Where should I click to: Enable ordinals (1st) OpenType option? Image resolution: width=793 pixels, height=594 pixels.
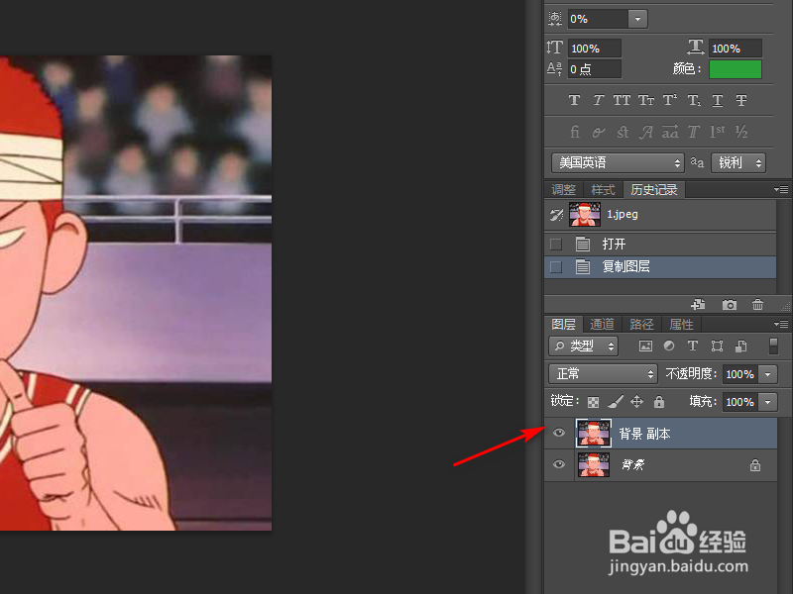point(717,132)
